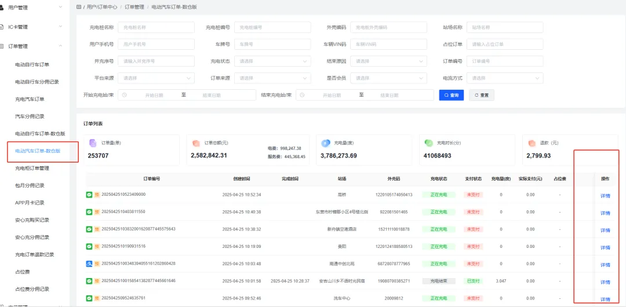The width and height of the screenshot is (626, 307).
Task: Click the orange 订单总额 summary icon
Action: (x=196, y=142)
